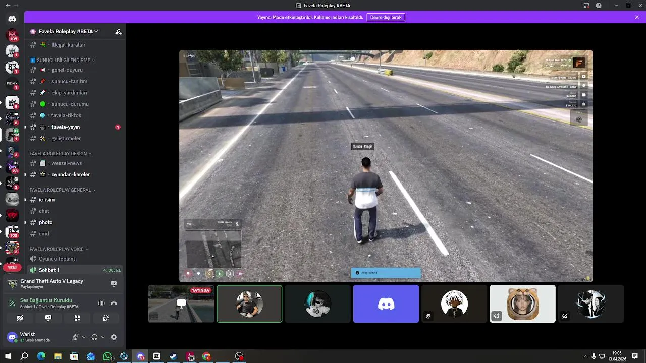The height and width of the screenshot is (363, 646).
Task: Open user settings gear icon
Action: point(114,337)
